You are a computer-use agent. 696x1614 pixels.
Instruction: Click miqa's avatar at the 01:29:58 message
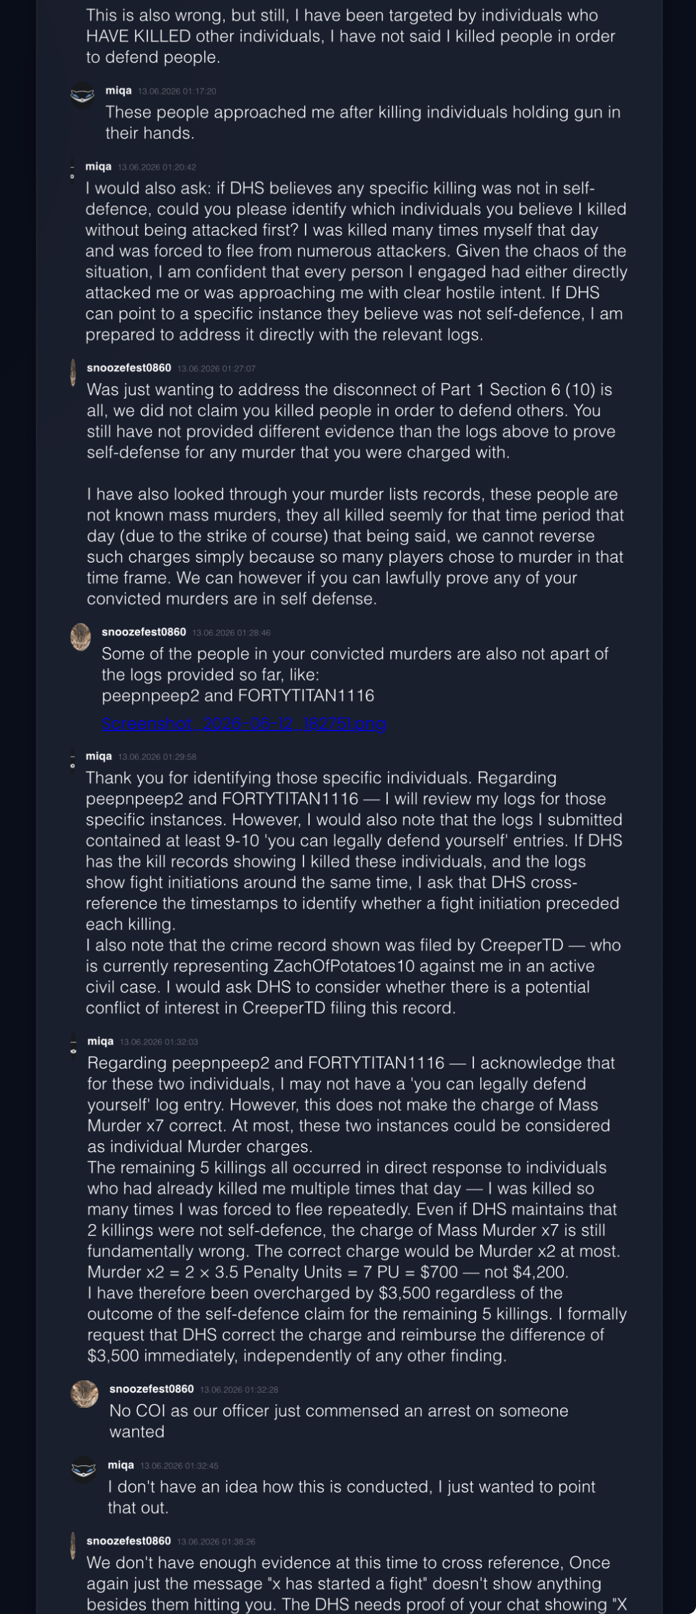point(73,761)
